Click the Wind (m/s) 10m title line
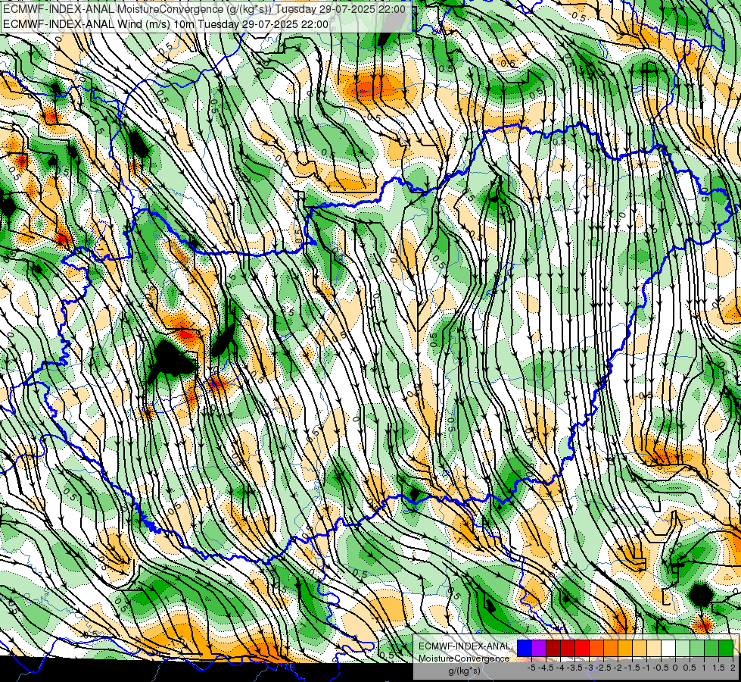 [166, 23]
